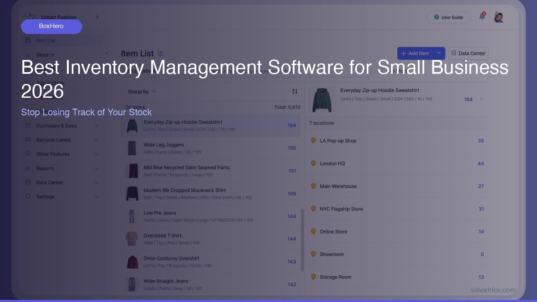This screenshot has width=537, height=302.
Task: Click the Total: 5,810 text
Action: click(287, 107)
